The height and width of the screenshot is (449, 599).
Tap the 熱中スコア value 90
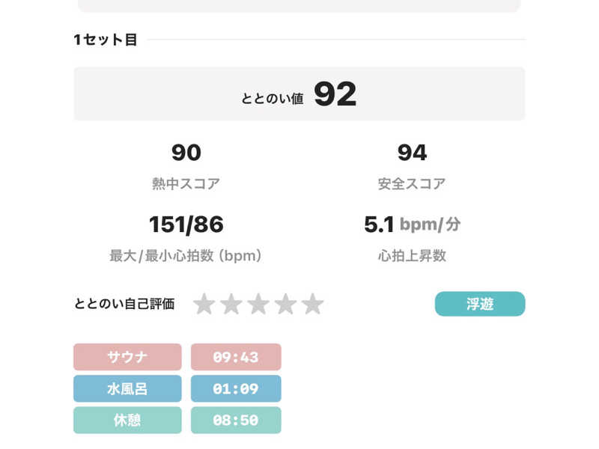pyautogui.click(x=186, y=153)
